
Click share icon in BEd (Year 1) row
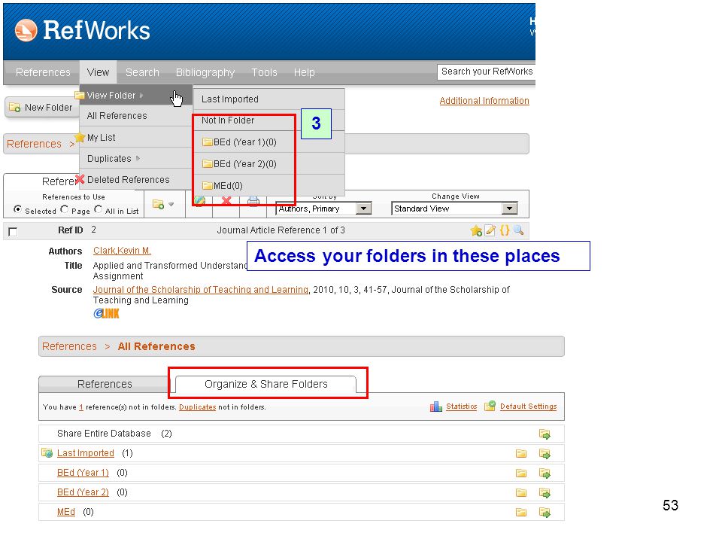pyautogui.click(x=545, y=473)
